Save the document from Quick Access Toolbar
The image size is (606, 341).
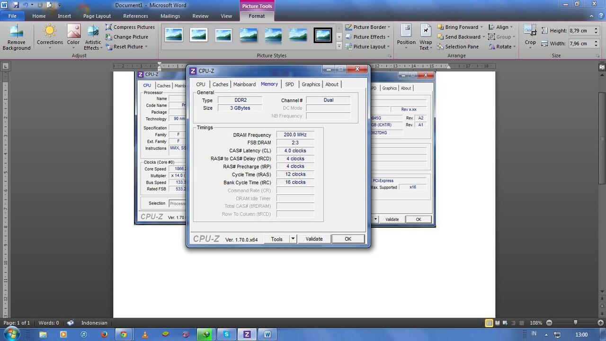pyautogui.click(x=16, y=5)
